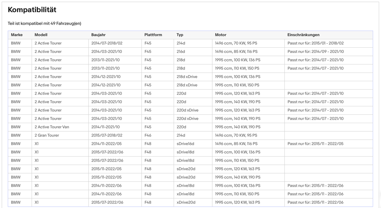Click the Motor column header
The width and height of the screenshot is (381, 208).
click(220, 35)
